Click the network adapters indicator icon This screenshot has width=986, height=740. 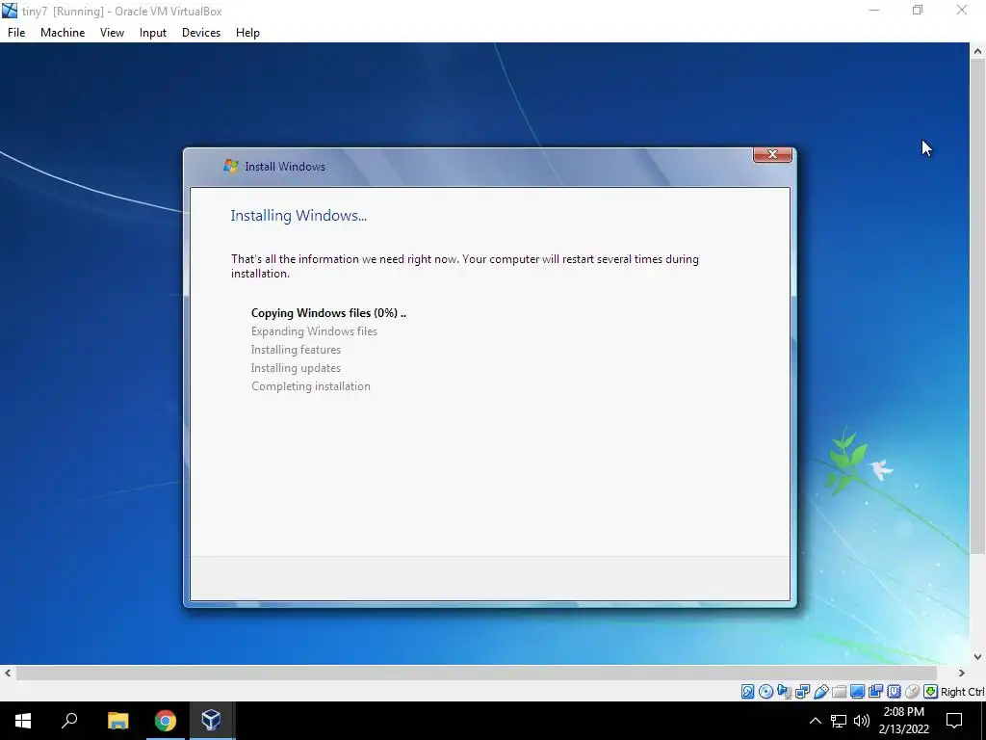[802, 692]
